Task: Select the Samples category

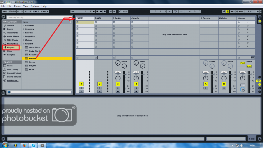Action: click(x=11, y=55)
